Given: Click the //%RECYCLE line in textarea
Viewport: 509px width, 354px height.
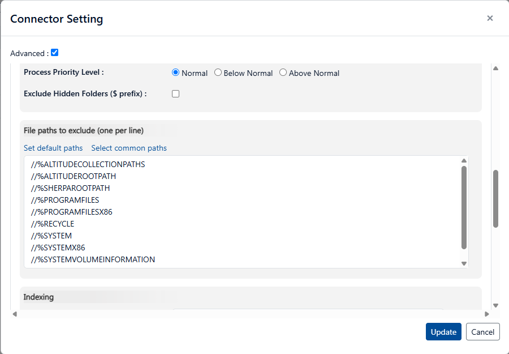Looking at the screenshot, I should click(x=53, y=224).
